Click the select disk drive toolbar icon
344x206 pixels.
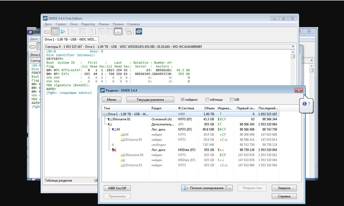(x=47, y=32)
